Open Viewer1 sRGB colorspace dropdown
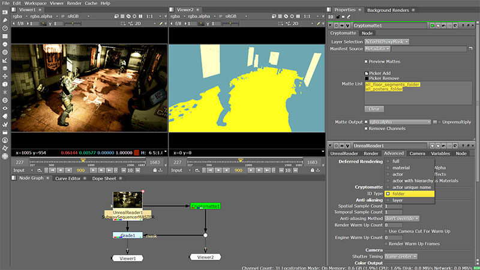The image size is (480, 270). pos(79,16)
